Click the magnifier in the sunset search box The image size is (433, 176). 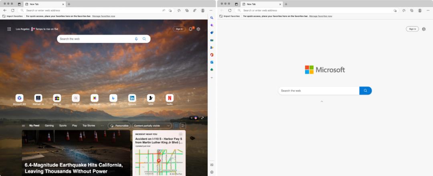coord(144,39)
